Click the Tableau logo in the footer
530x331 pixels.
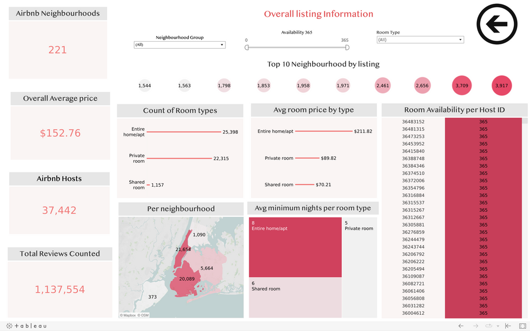pyautogui.click(x=27, y=326)
